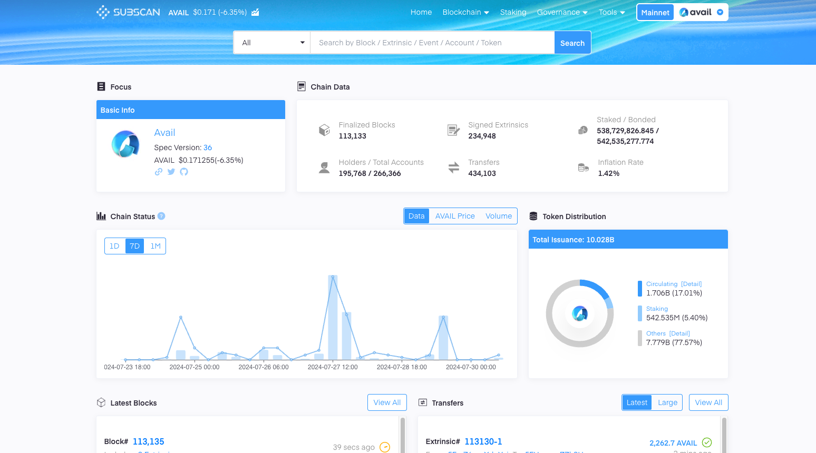The image size is (816, 453).
Task: Switch to the AVAIL Price tab
Action: click(455, 216)
